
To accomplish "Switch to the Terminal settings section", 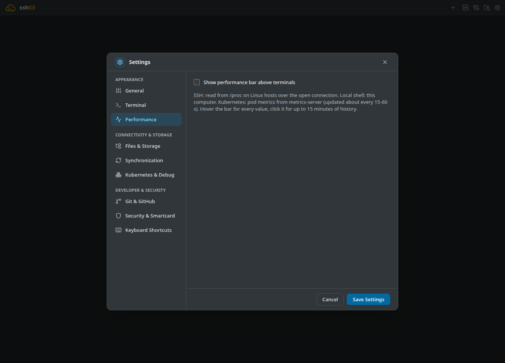I will pyautogui.click(x=146, y=105).
